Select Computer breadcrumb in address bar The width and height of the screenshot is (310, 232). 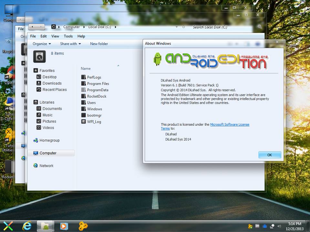click(x=71, y=27)
